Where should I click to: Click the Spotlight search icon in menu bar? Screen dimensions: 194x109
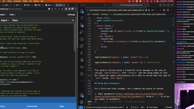155,1
